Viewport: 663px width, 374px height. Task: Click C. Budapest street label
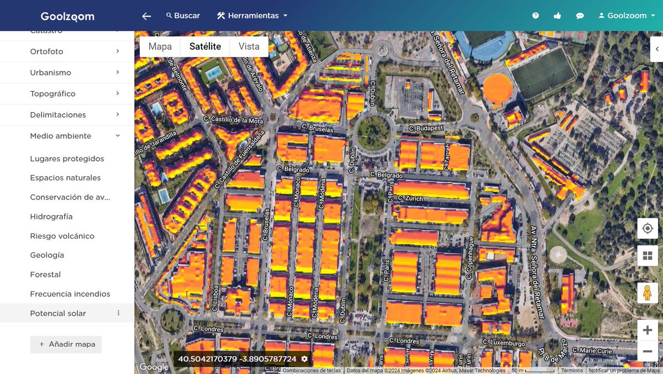click(426, 128)
